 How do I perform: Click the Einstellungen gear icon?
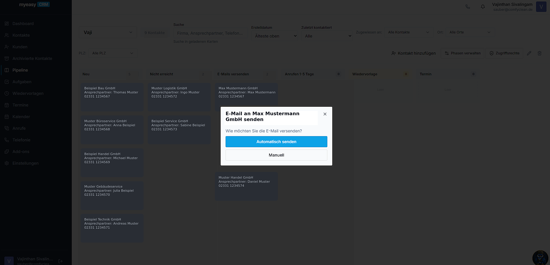click(7, 163)
